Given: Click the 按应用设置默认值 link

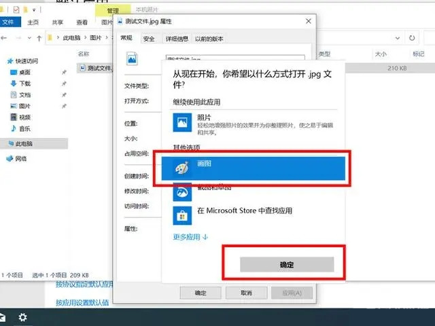Looking at the screenshot, I should coord(82,302).
